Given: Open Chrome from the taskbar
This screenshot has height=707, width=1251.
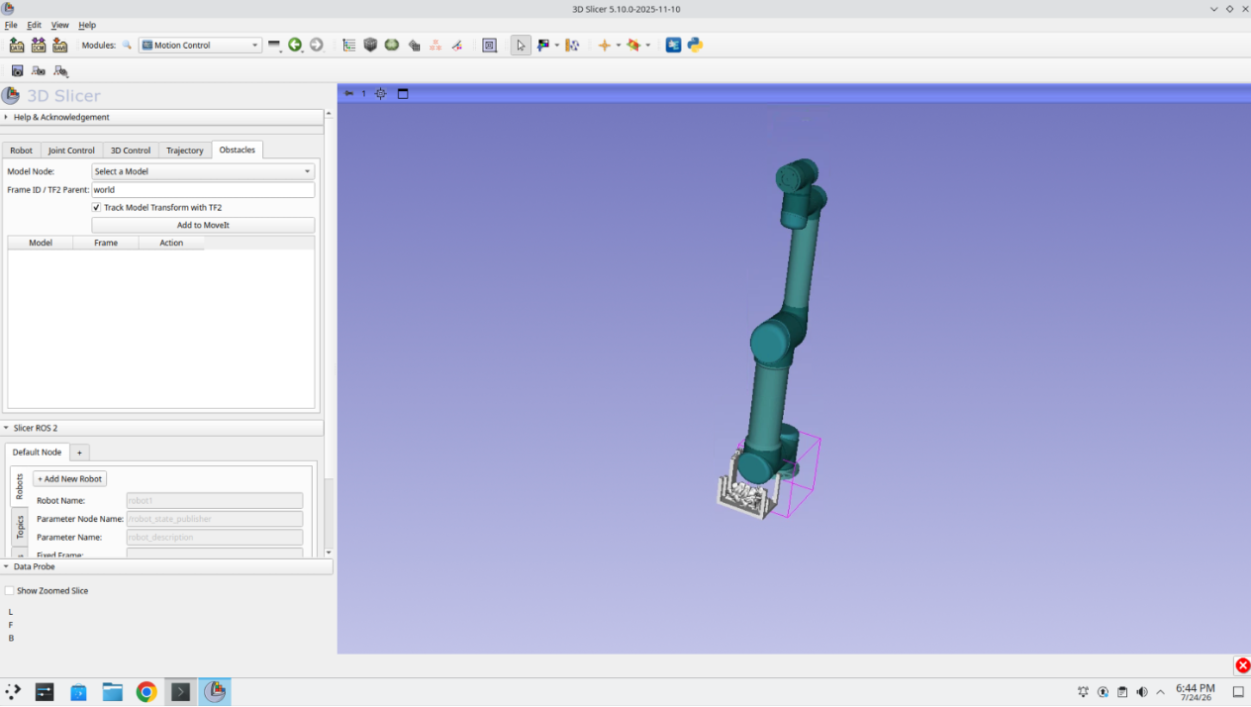Looking at the screenshot, I should click(146, 692).
